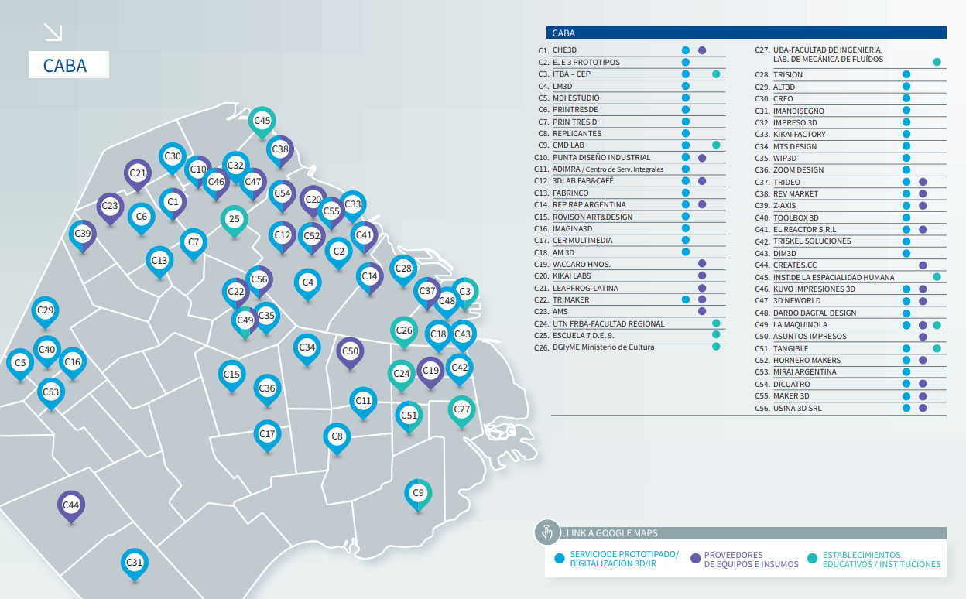Select "ZOOM DESIGN" in the list
Screen dimensions: 966x599
tap(798, 170)
